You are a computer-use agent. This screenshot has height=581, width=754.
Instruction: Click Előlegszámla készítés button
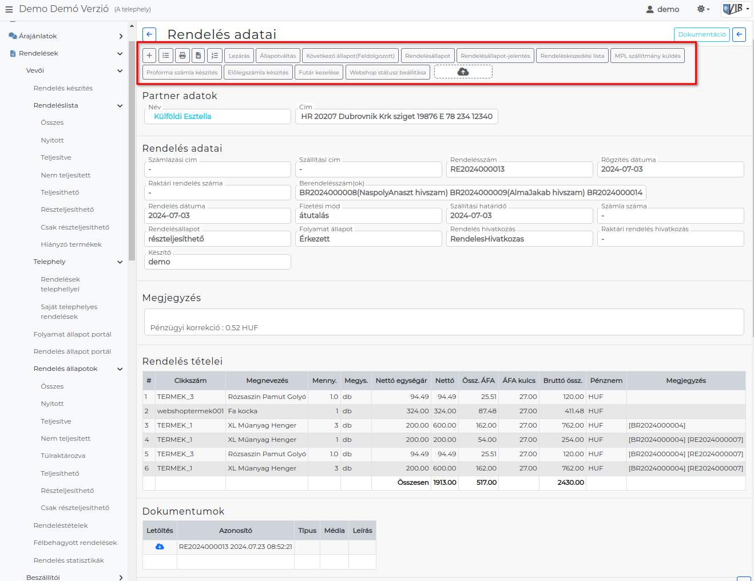click(258, 72)
